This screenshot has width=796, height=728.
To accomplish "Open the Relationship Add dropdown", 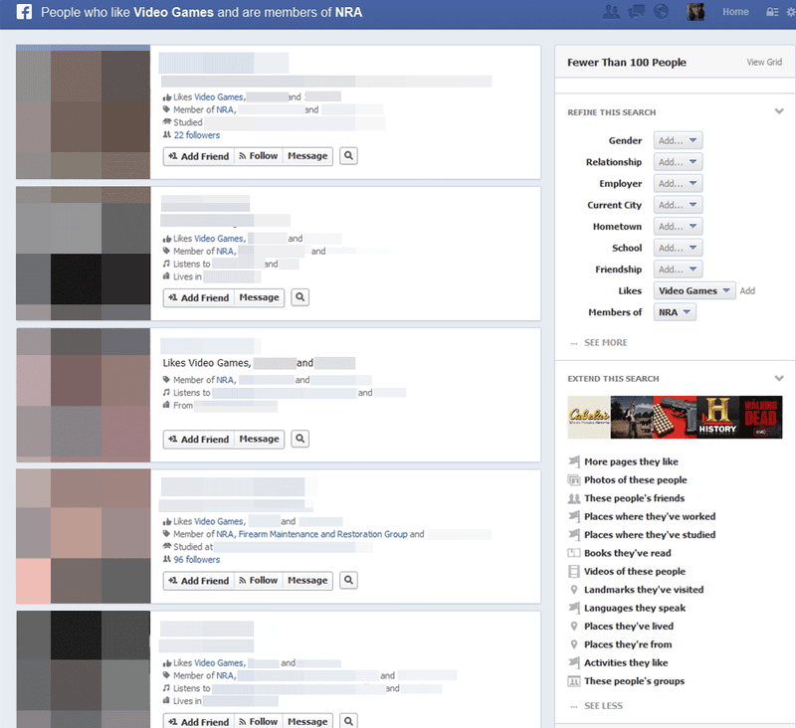I will (678, 162).
